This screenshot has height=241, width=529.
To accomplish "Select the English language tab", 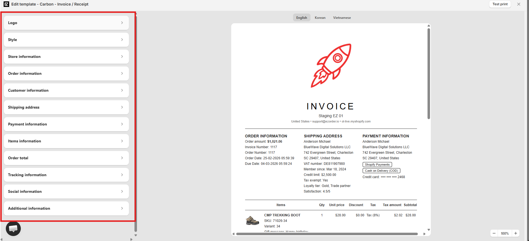I will tap(302, 18).
